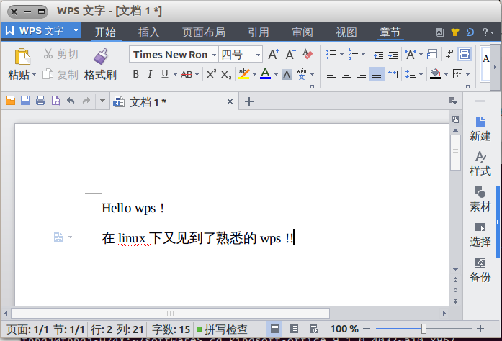Viewport: 502px width, 341px height.
Task: Open Times New Roman font name dropdown
Action: tap(214, 55)
